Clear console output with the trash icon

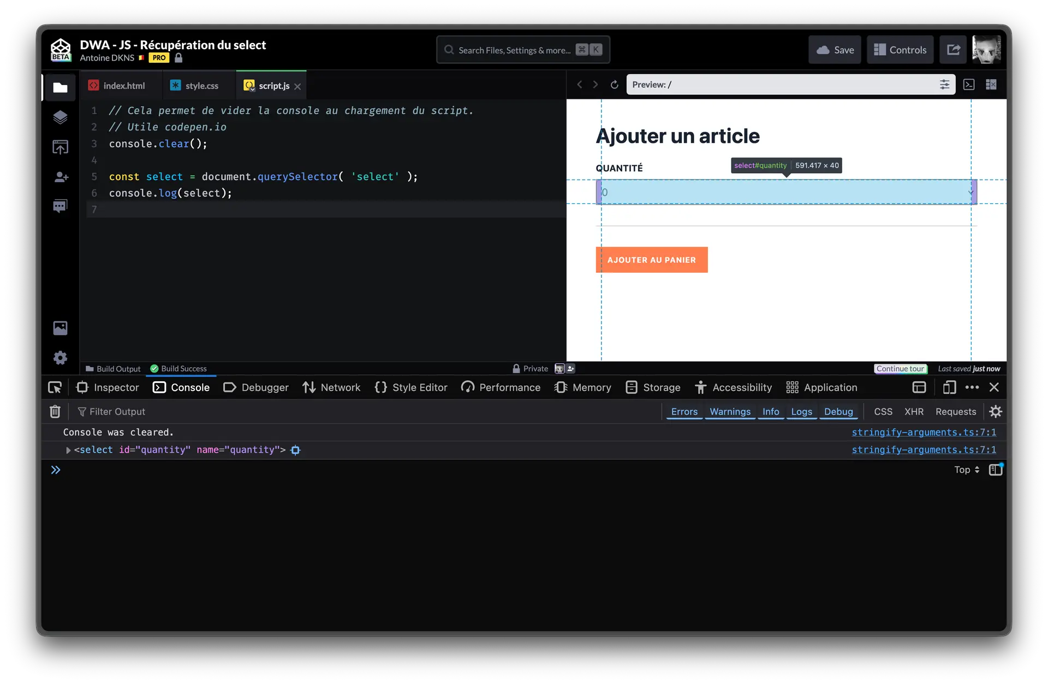pyautogui.click(x=55, y=411)
